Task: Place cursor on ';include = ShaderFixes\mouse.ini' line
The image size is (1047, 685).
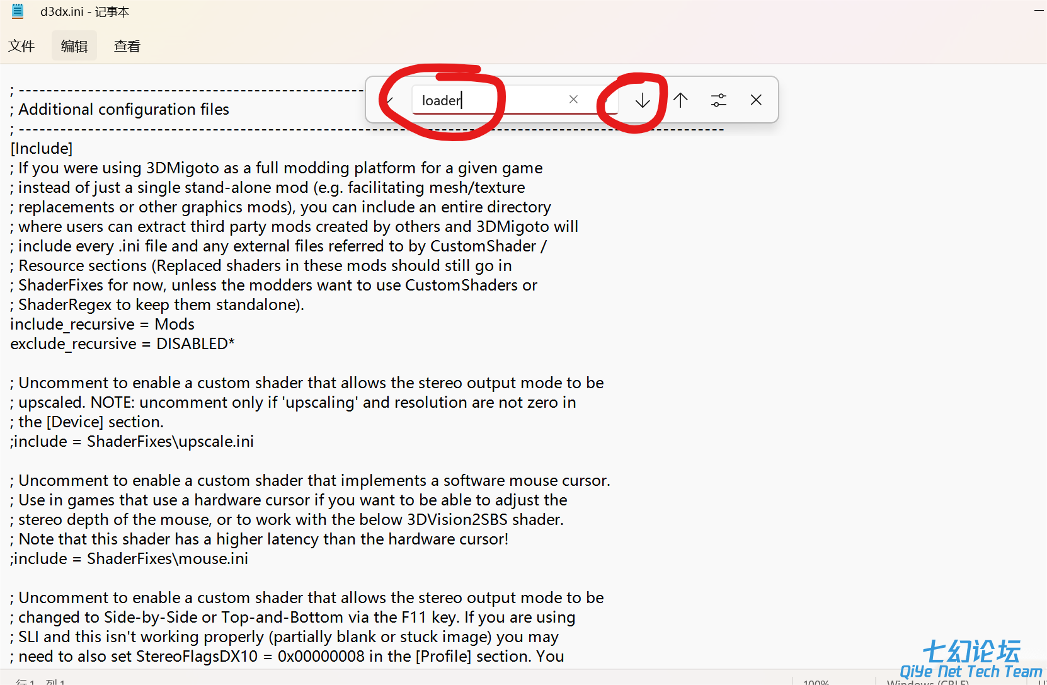Action: point(129,559)
